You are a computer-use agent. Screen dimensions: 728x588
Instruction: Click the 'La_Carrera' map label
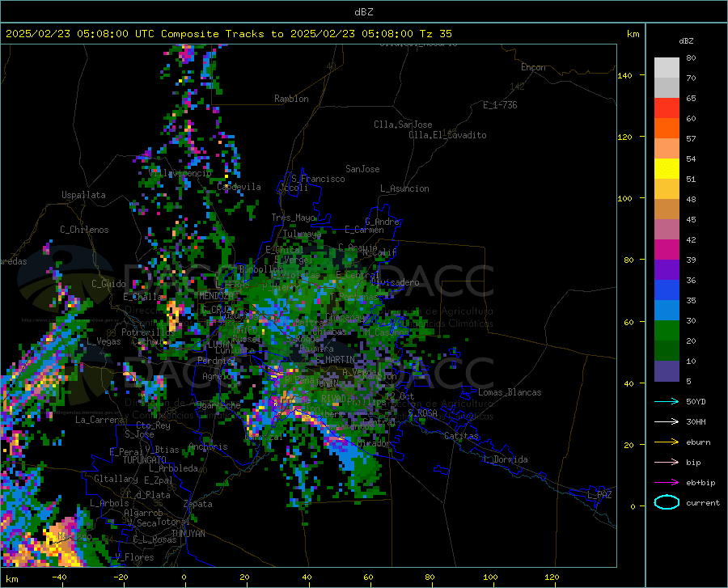pos(99,420)
